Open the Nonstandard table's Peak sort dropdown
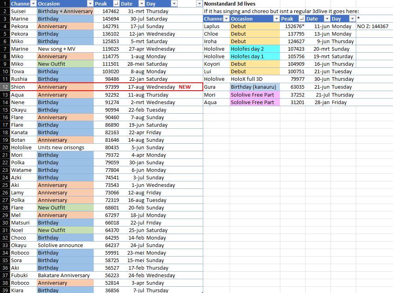Viewport: 393px width, 293px height. pos(302,19)
